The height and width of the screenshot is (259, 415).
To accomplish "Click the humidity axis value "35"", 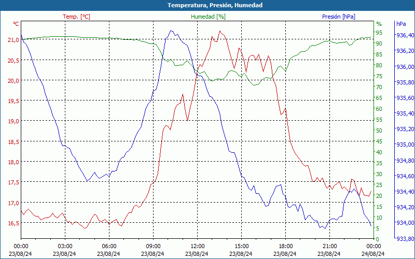I will point(379,163).
